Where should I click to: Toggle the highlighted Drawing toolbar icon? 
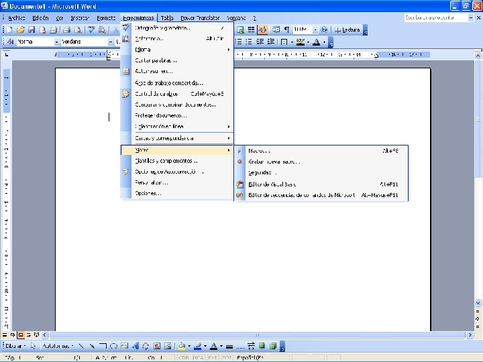[x=262, y=30]
